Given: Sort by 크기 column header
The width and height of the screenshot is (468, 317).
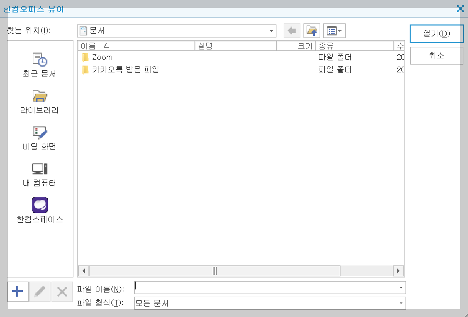Looking at the screenshot, I should pyautogui.click(x=296, y=46).
